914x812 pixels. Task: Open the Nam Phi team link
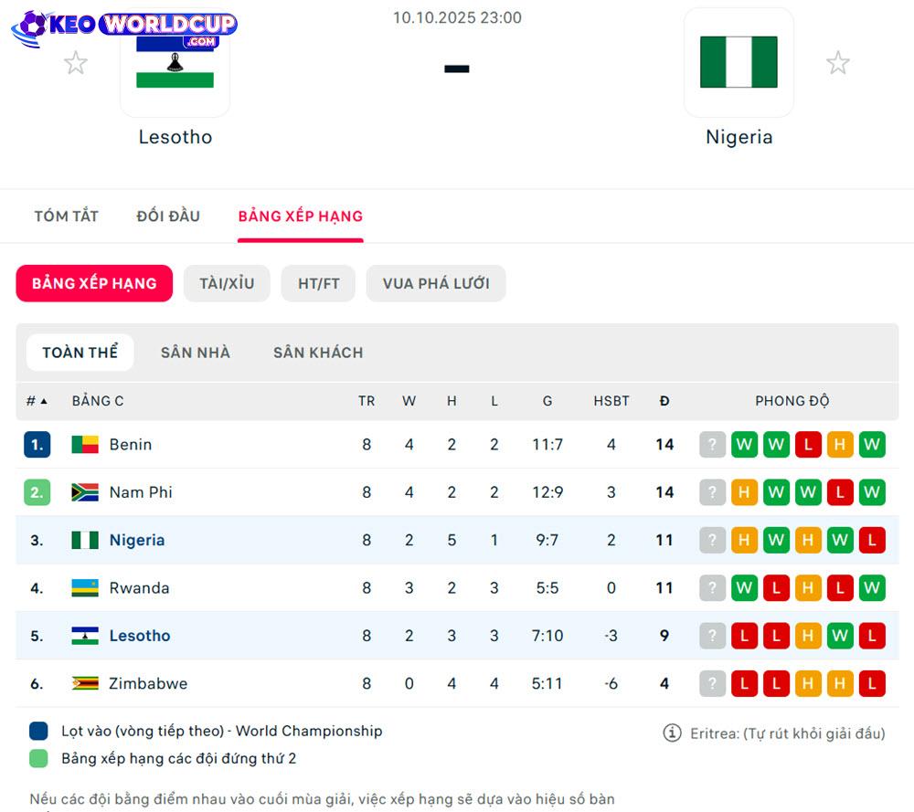141,492
